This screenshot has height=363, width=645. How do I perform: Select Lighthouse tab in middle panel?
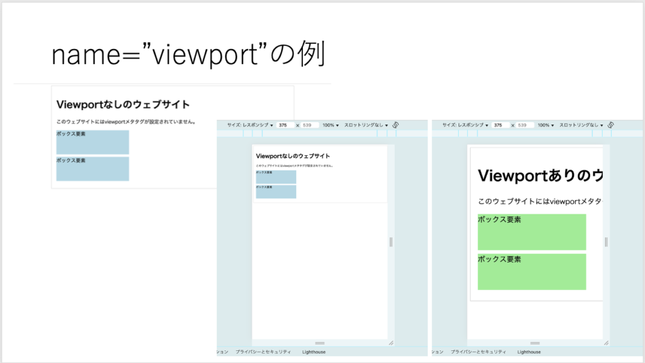(x=314, y=352)
